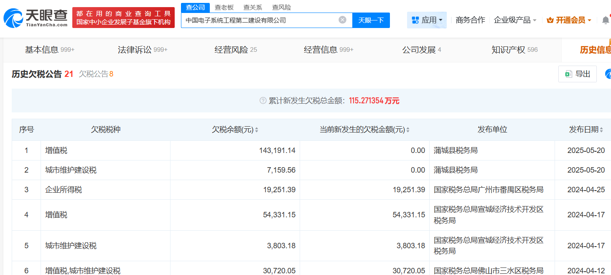The image size is (611, 275).
Task: Open the notification bell
Action: (x=605, y=20)
